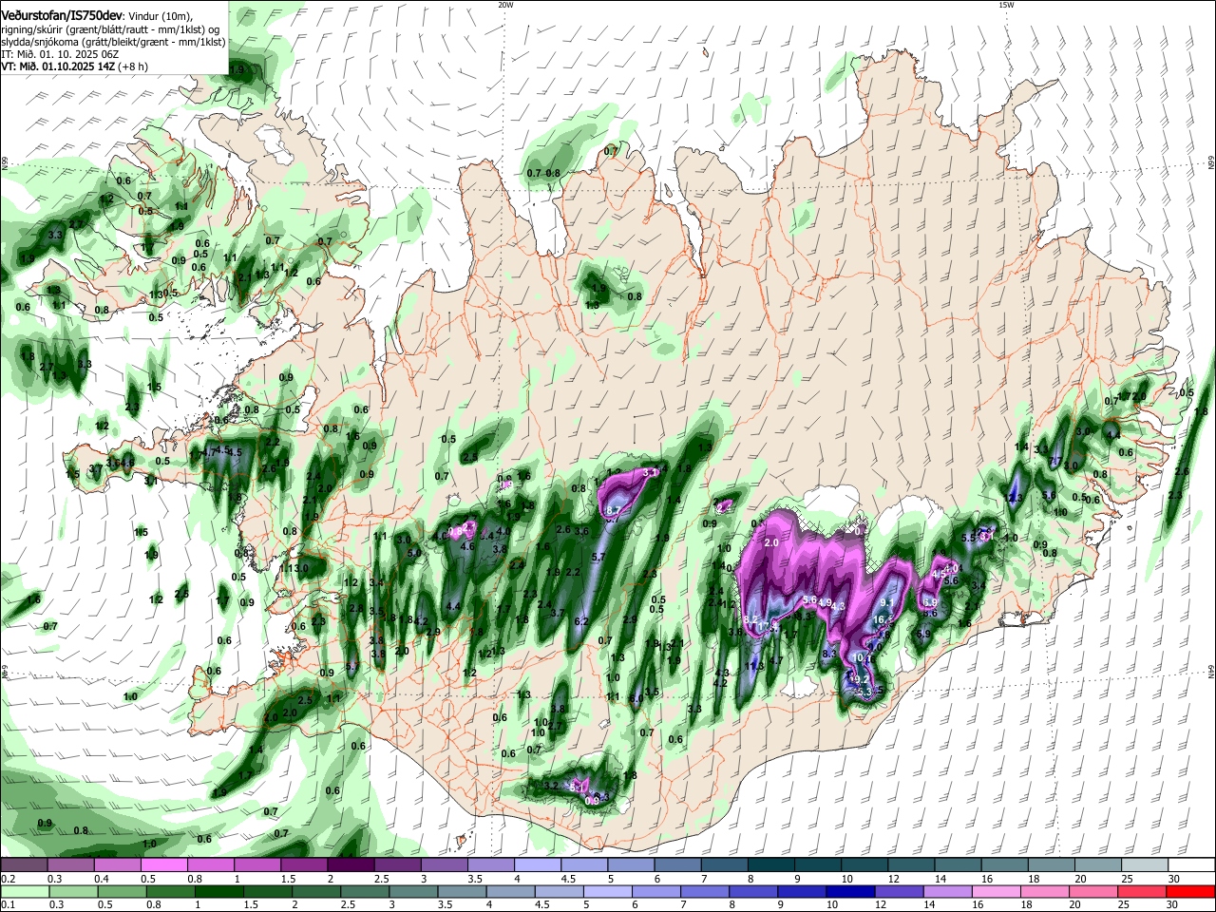Select the "6.2" precipitation value on the map
Screen dimensions: 1216x912
point(581,621)
